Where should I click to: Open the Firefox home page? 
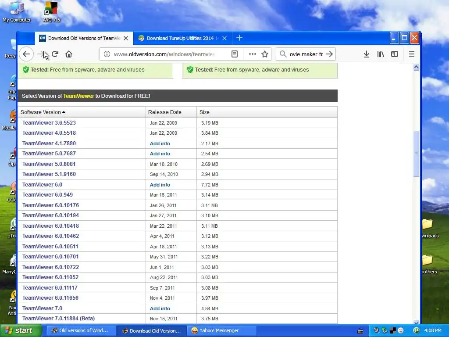coord(69,54)
